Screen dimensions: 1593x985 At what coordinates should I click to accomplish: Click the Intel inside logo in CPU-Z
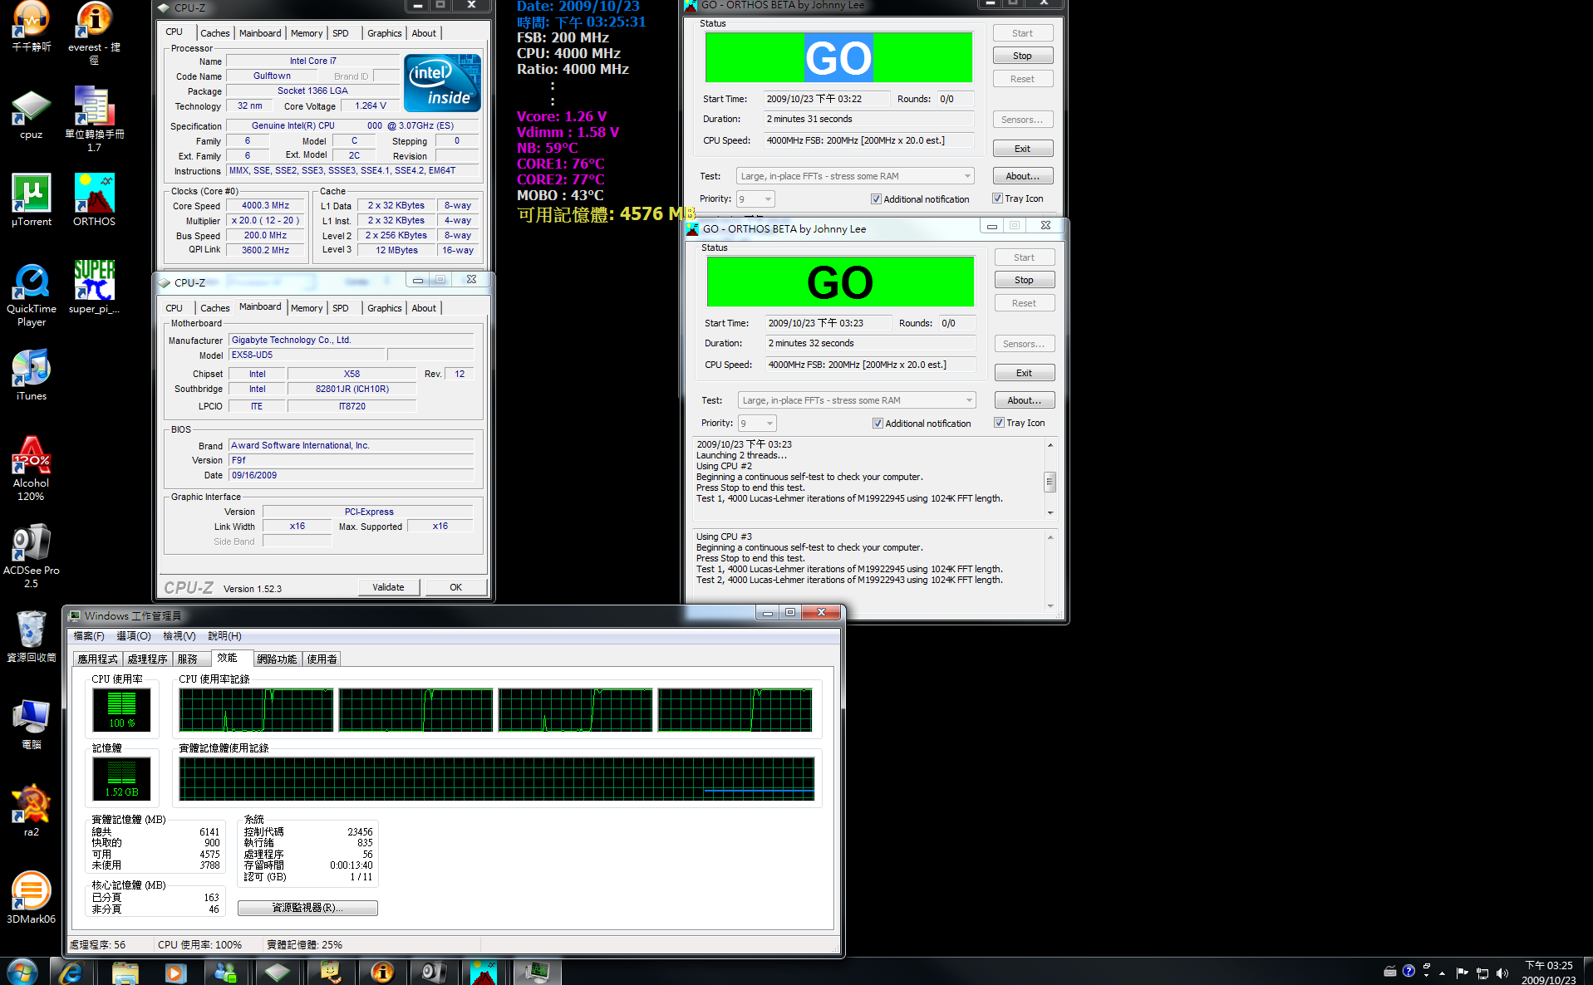click(442, 83)
